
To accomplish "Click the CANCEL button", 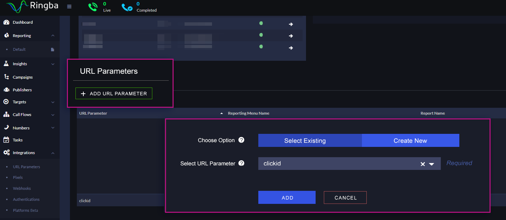I will point(345,197).
